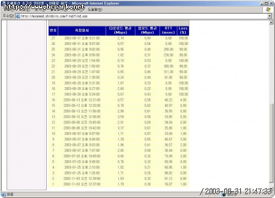Click download value 3.59 in row 13
Viewport: 275px width, 198px height.
[120, 117]
